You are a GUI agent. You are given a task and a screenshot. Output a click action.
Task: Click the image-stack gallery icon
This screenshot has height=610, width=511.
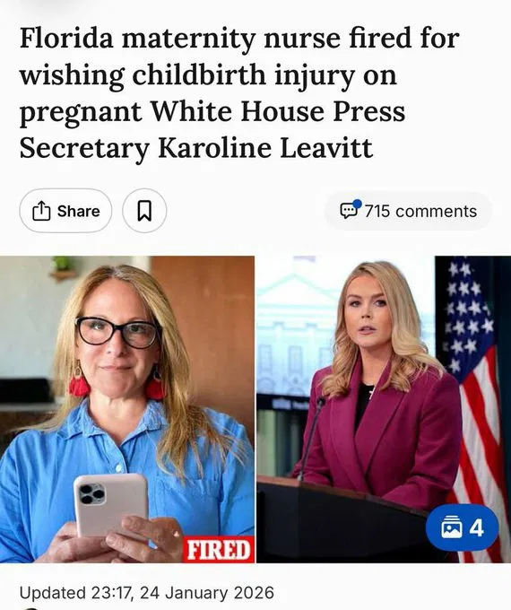pyautogui.click(x=451, y=528)
